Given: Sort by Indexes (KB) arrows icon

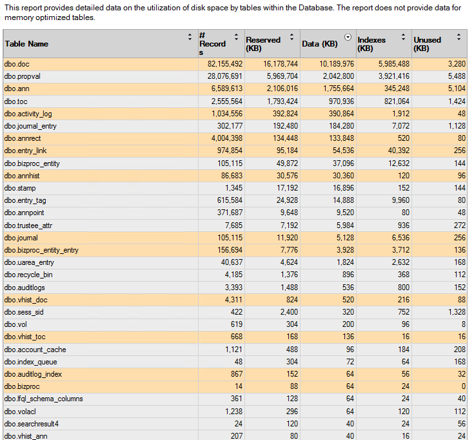Looking at the screenshot, I should click(x=403, y=37).
